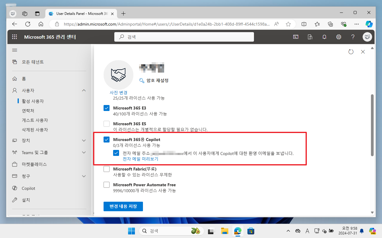Open 삭제된 사용자 in navigation

click(x=35, y=130)
